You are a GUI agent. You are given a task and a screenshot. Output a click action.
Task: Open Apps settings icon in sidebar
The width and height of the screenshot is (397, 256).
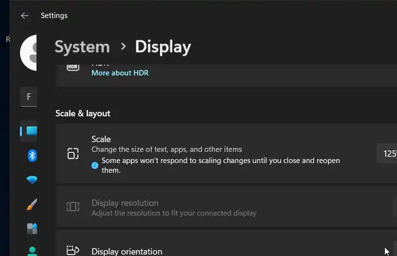32,229
